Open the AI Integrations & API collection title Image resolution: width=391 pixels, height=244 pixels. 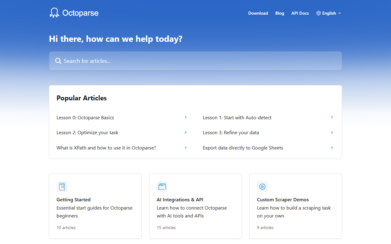[180, 200]
